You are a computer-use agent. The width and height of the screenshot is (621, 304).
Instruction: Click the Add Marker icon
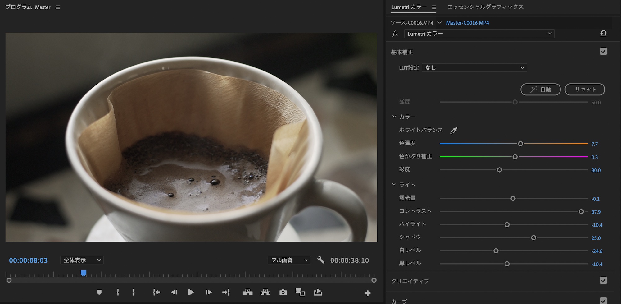point(99,292)
